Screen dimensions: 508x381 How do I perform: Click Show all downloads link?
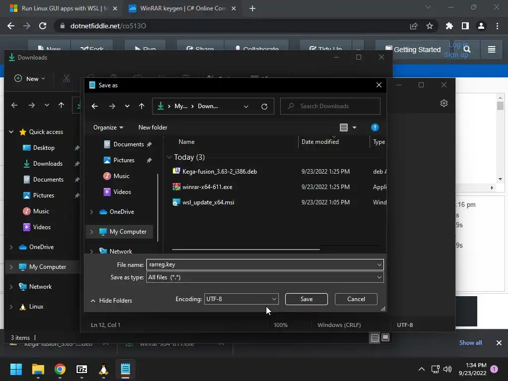[470, 343]
